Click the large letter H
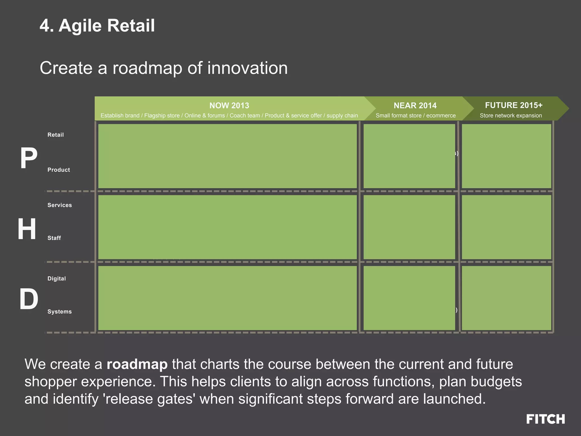The height and width of the screenshot is (436, 581). 27,229
